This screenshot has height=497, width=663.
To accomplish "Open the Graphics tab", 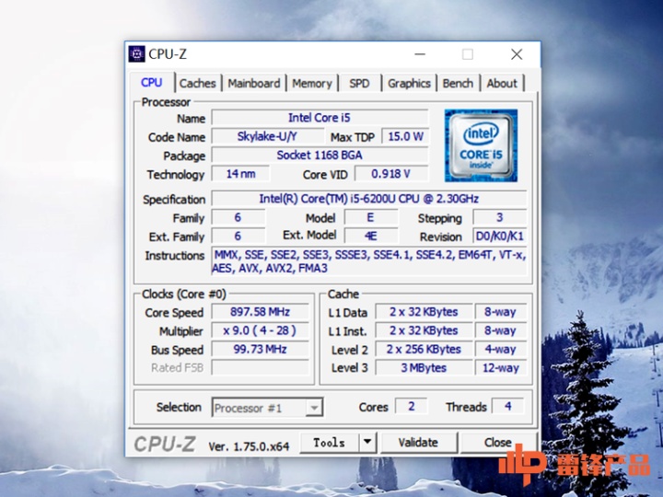I will (x=409, y=83).
